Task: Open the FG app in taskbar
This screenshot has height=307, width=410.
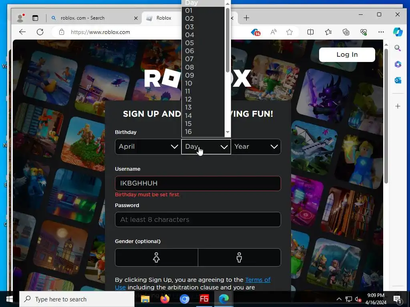Action: click(204, 299)
